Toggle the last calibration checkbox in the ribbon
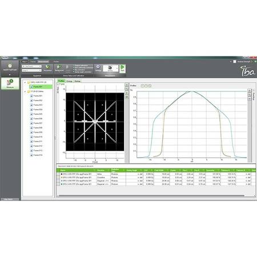 coord(74,72)
